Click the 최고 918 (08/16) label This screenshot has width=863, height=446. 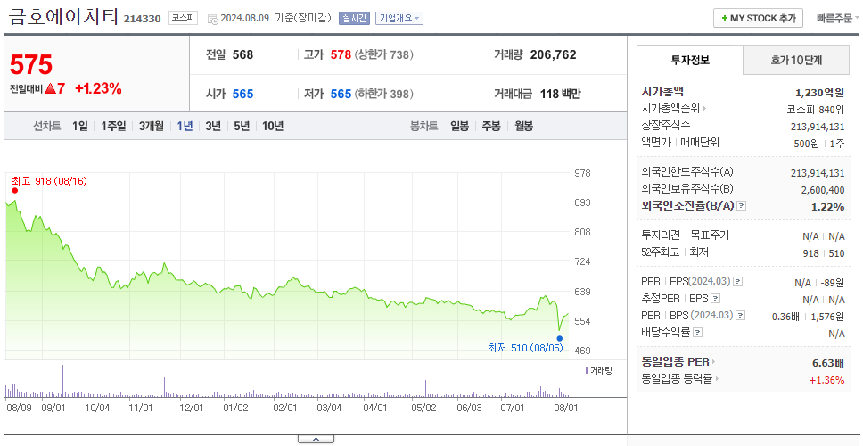[49, 180]
